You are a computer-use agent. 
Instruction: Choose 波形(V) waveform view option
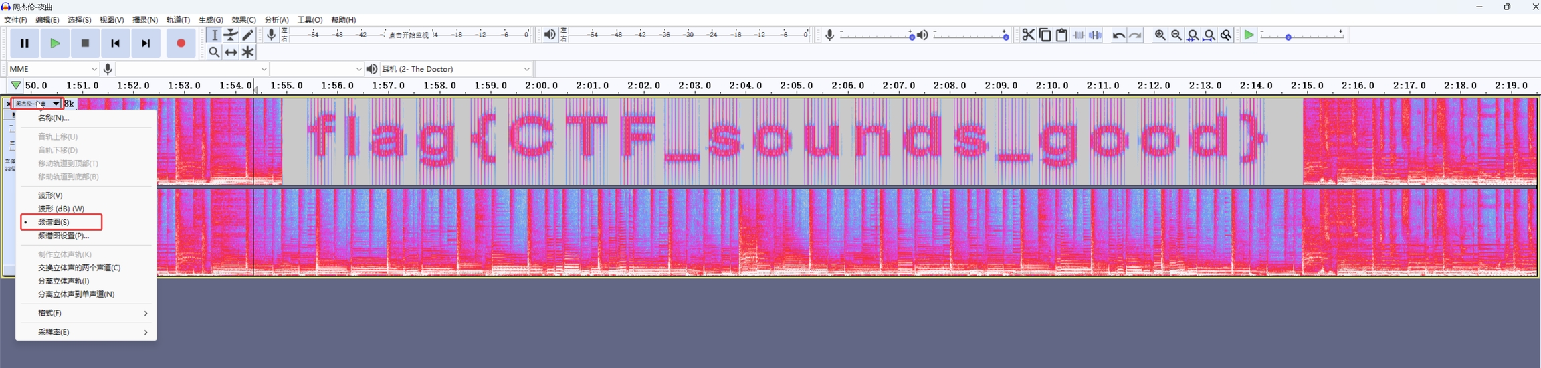(50, 195)
